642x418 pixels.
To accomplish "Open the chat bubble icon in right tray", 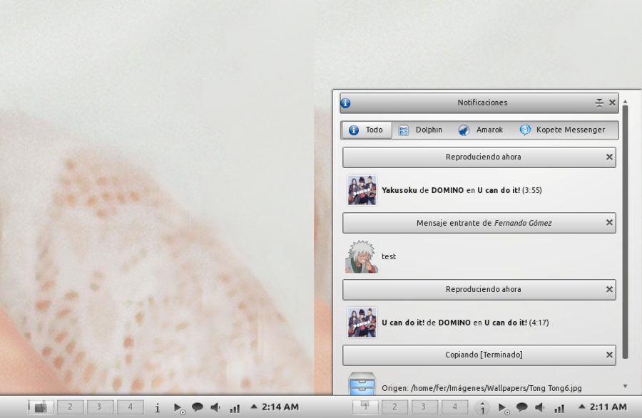I will click(x=522, y=407).
